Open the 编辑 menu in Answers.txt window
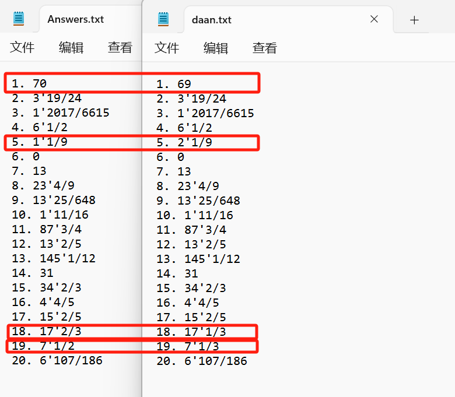 tap(71, 47)
